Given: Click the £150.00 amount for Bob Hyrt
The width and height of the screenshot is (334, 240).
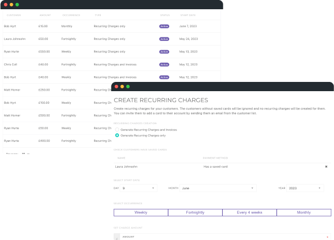Looking at the screenshot, I should click(44, 103).
